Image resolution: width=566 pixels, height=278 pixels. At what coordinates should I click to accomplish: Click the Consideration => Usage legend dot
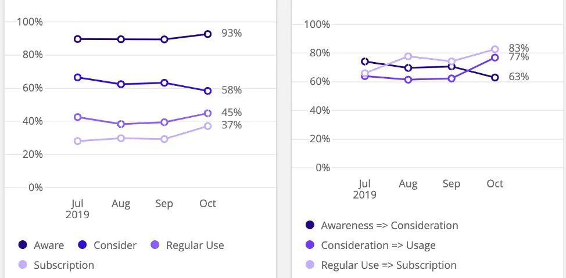pos(310,245)
